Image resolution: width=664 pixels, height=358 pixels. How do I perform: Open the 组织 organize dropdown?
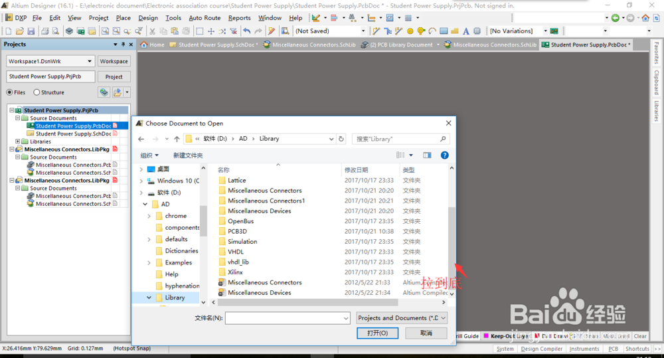tap(149, 155)
